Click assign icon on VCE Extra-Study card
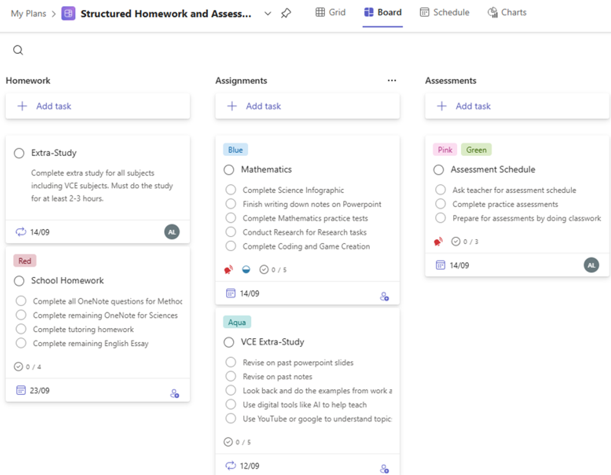The image size is (611, 475). point(384,468)
